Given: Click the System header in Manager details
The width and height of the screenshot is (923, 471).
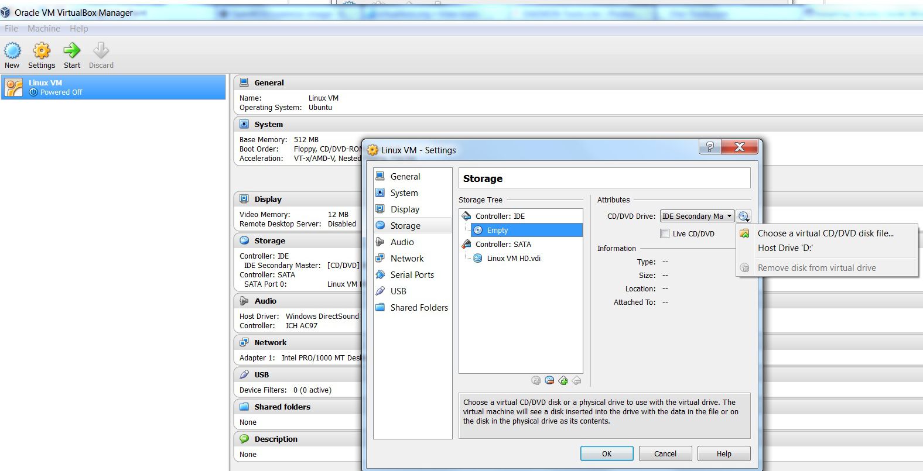Looking at the screenshot, I should coord(268,124).
